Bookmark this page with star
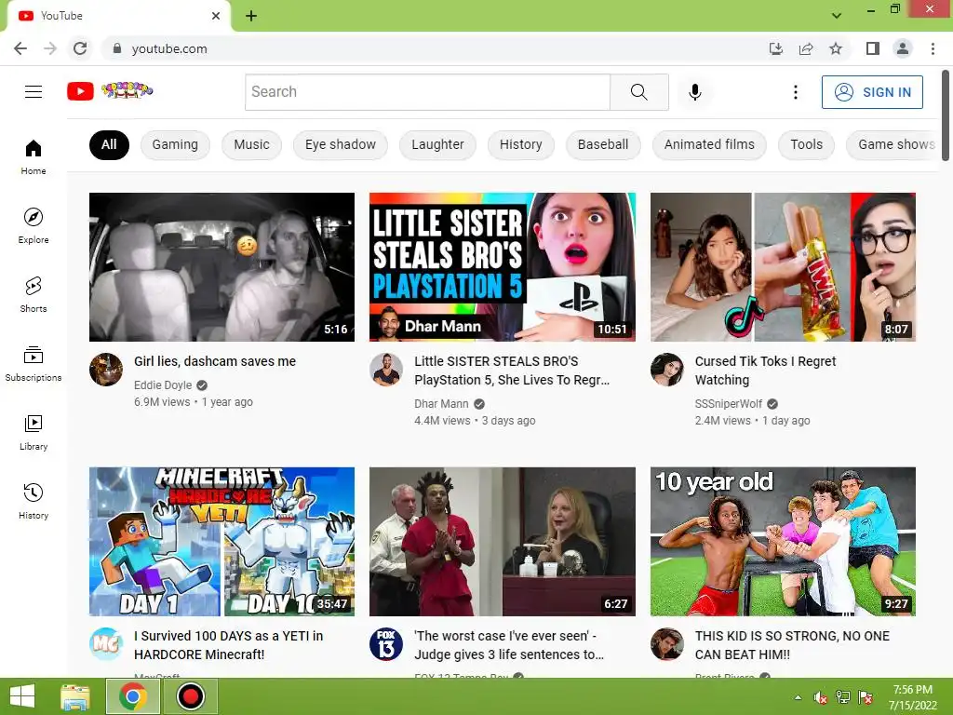 point(836,48)
